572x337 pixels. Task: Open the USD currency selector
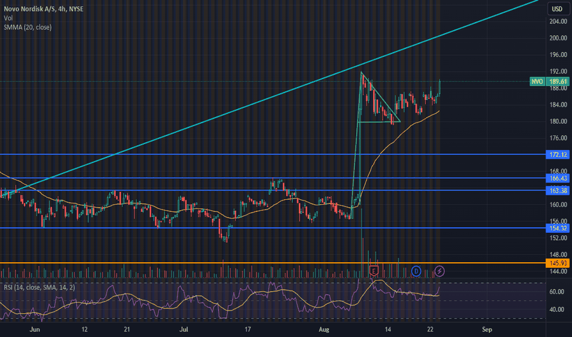pyautogui.click(x=558, y=9)
